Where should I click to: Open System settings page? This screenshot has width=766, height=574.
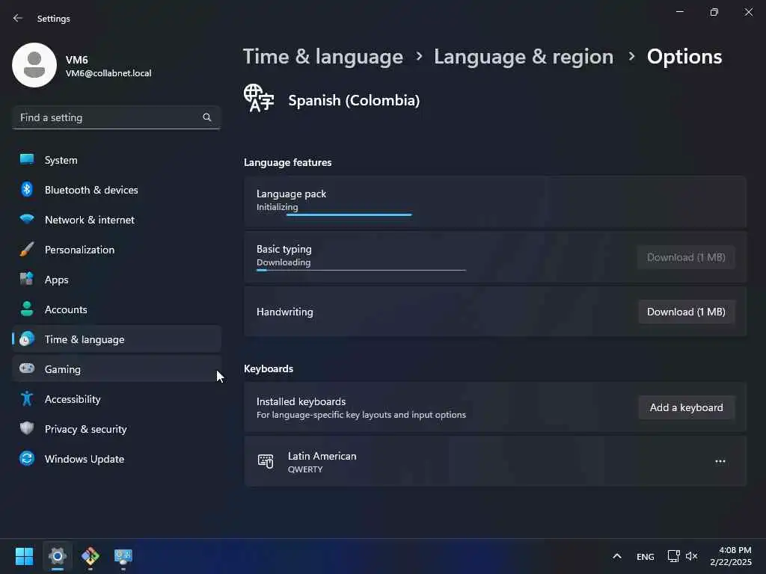click(x=117, y=160)
